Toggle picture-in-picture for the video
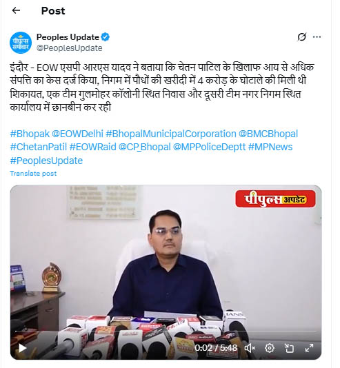 pos(289,348)
